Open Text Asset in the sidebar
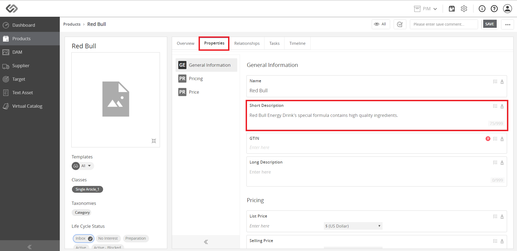 (x=30, y=93)
